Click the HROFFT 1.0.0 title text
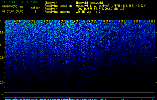This screenshot has height=100, width=157. 20,2
